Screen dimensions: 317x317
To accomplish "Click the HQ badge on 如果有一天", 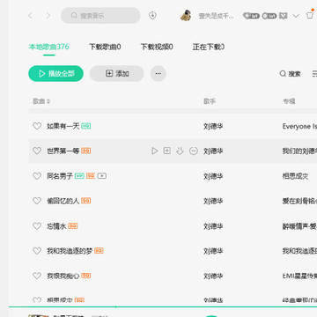I will (86, 126).
